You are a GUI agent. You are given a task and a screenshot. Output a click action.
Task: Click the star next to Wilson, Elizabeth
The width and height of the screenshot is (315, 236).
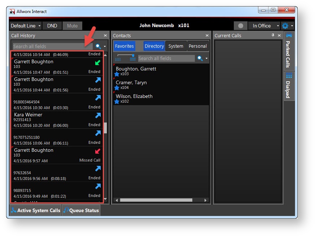click(x=117, y=102)
